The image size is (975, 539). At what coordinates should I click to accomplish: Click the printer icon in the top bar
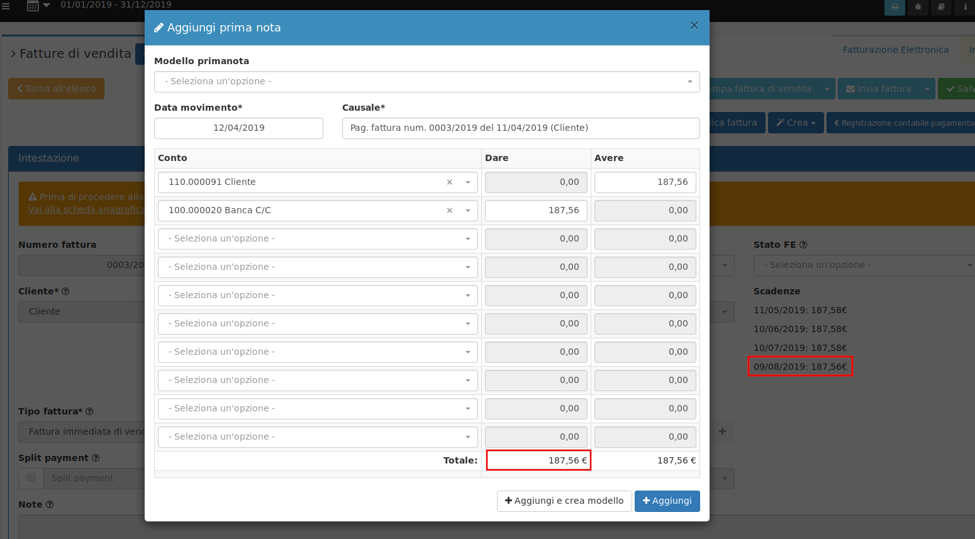894,8
